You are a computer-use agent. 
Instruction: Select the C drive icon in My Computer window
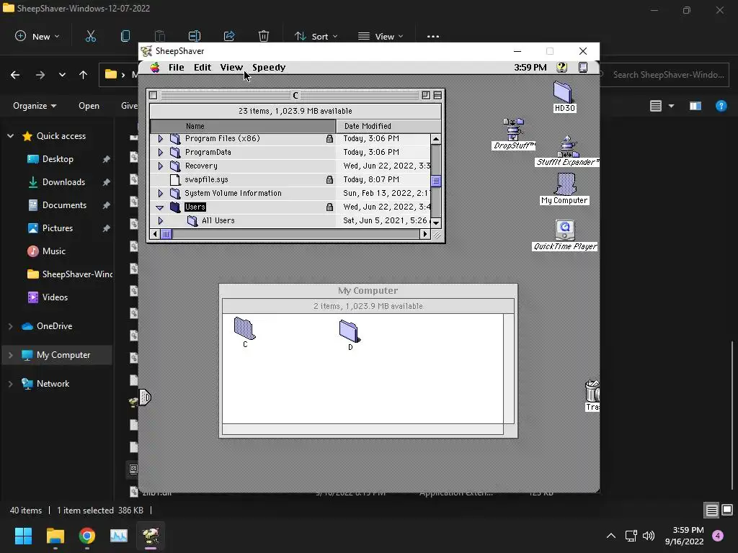coord(245,332)
